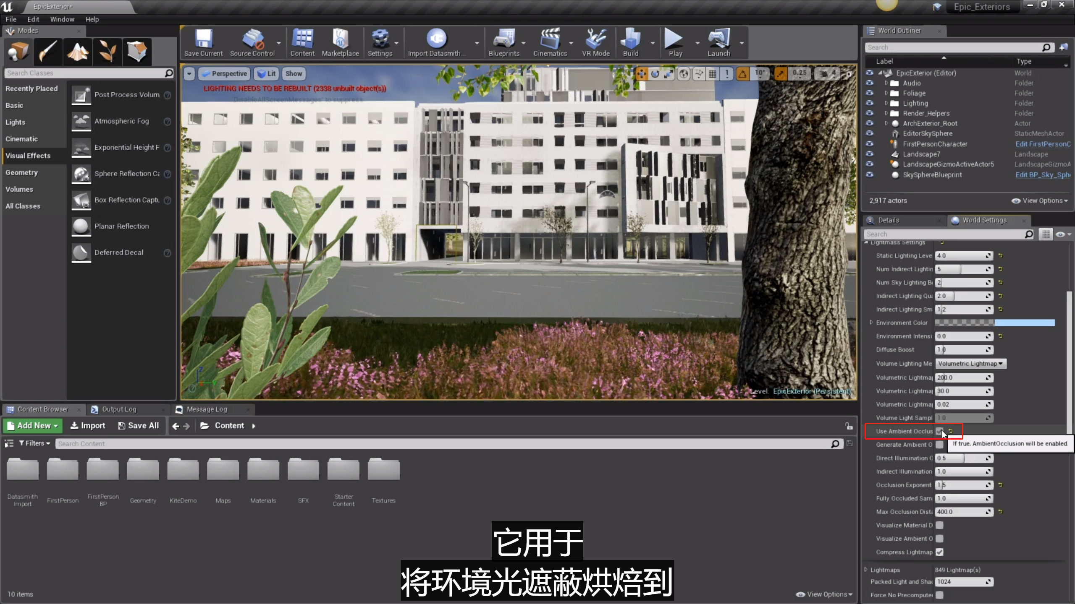
Task: Enable Generate Ambient Occlusion checkbox
Action: [940, 445]
